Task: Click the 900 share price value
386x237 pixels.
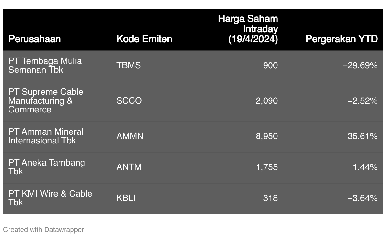Action: 270,65
